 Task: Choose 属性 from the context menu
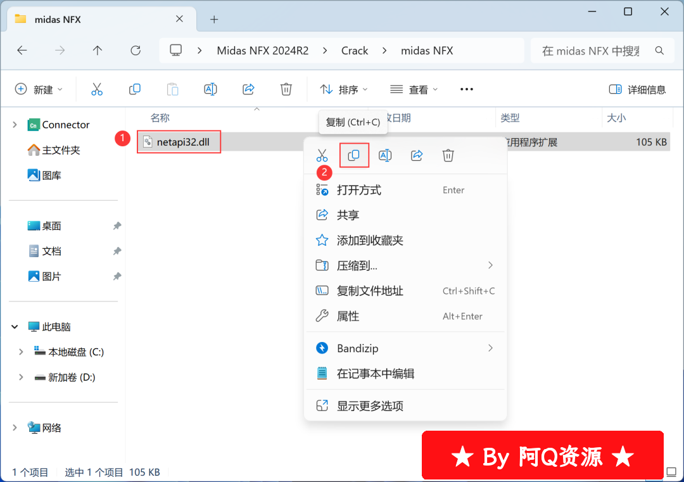pos(405,316)
